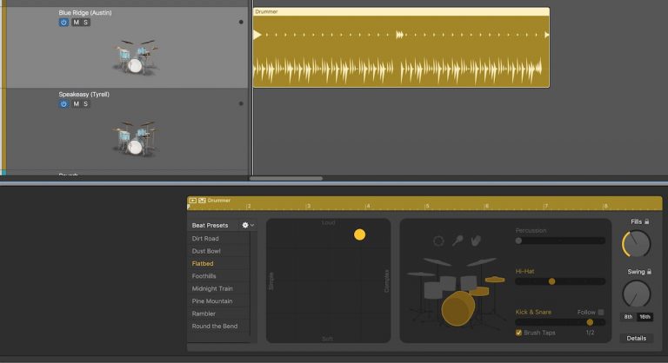
Task: Toggle the toms on the drum kit
Action: 450,287
